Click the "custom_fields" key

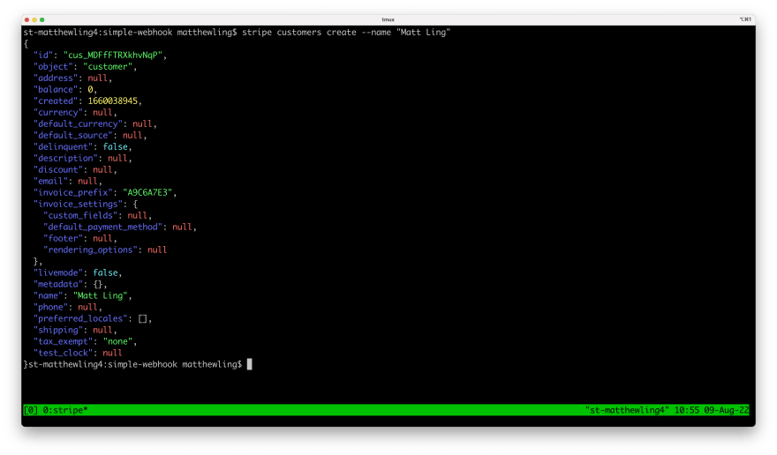(x=80, y=215)
